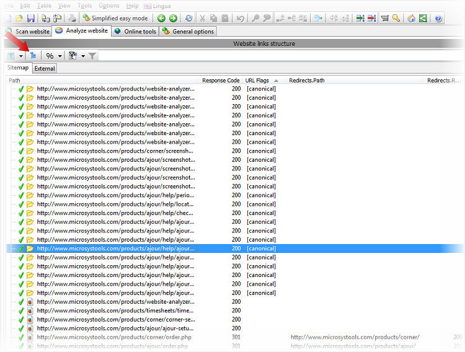Switch to the Scan website tab

point(28,31)
